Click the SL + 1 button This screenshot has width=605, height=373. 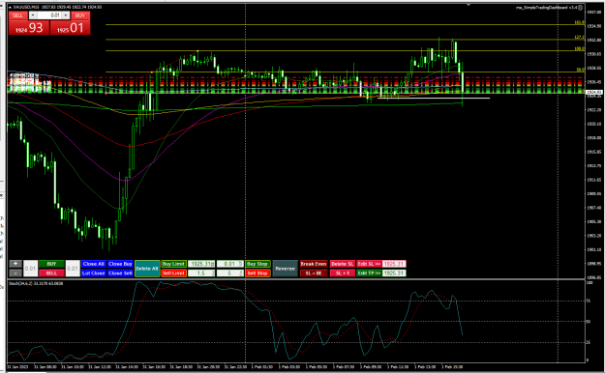pos(343,273)
